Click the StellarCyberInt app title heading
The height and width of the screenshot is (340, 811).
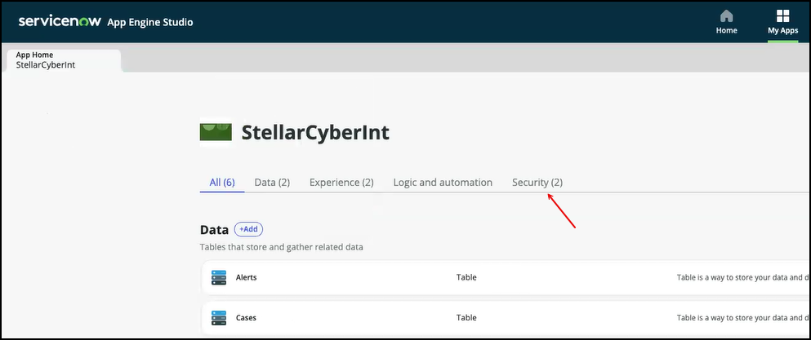point(315,133)
